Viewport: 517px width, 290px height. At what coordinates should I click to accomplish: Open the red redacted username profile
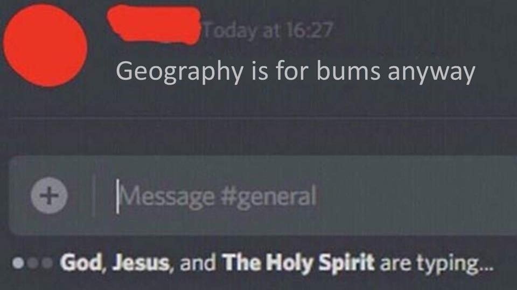pos(155,24)
